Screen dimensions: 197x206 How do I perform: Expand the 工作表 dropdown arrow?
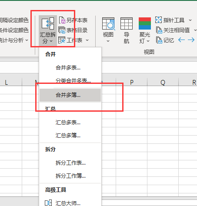87,40
